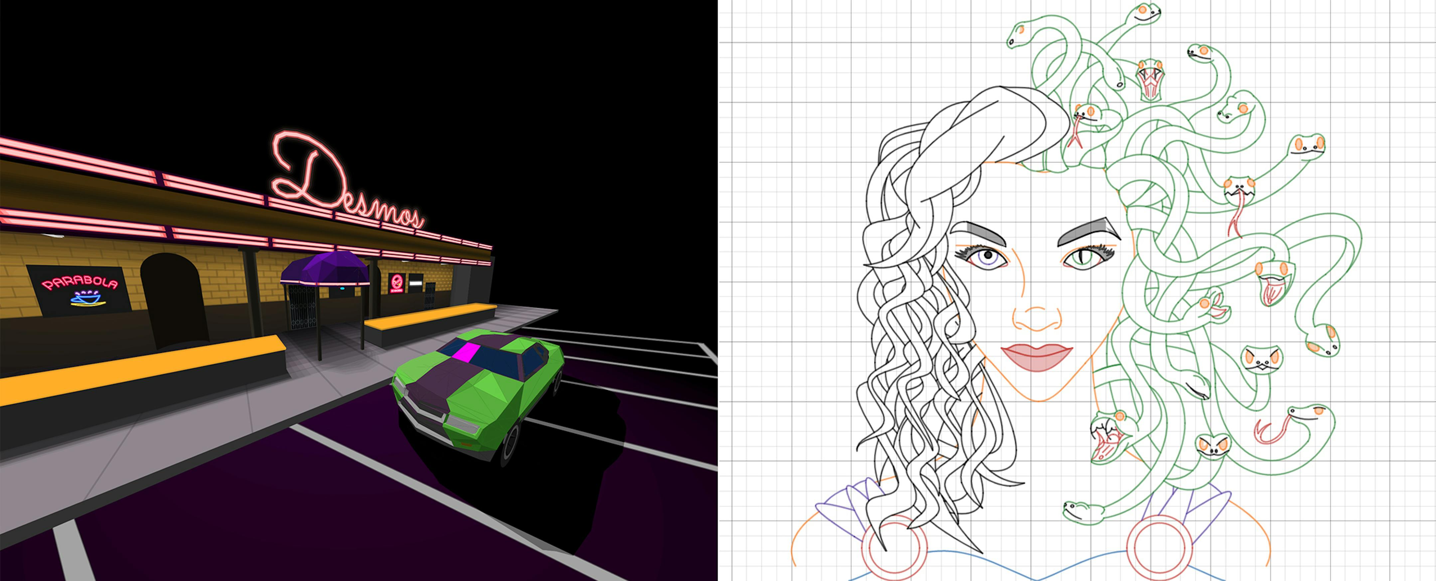This screenshot has width=1436, height=581.
Task: Click the magenta sunroof on the car
Action: (466, 352)
